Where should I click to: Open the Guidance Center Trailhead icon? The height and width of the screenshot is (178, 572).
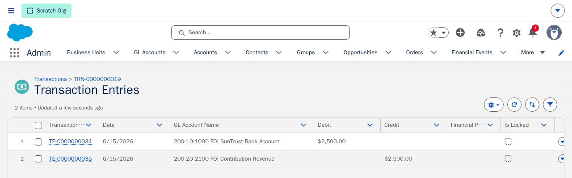coord(481,32)
